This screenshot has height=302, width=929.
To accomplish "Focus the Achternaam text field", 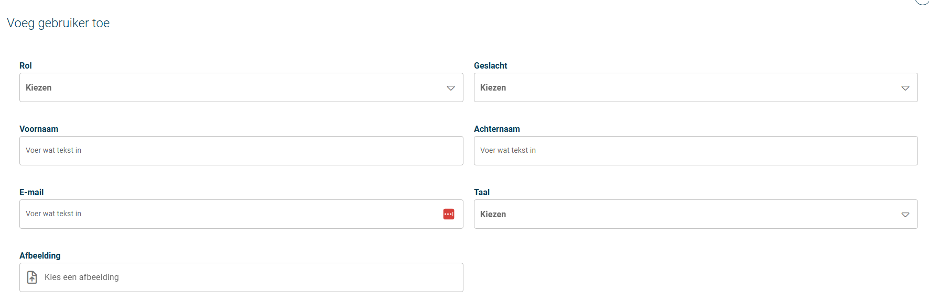I will (696, 151).
